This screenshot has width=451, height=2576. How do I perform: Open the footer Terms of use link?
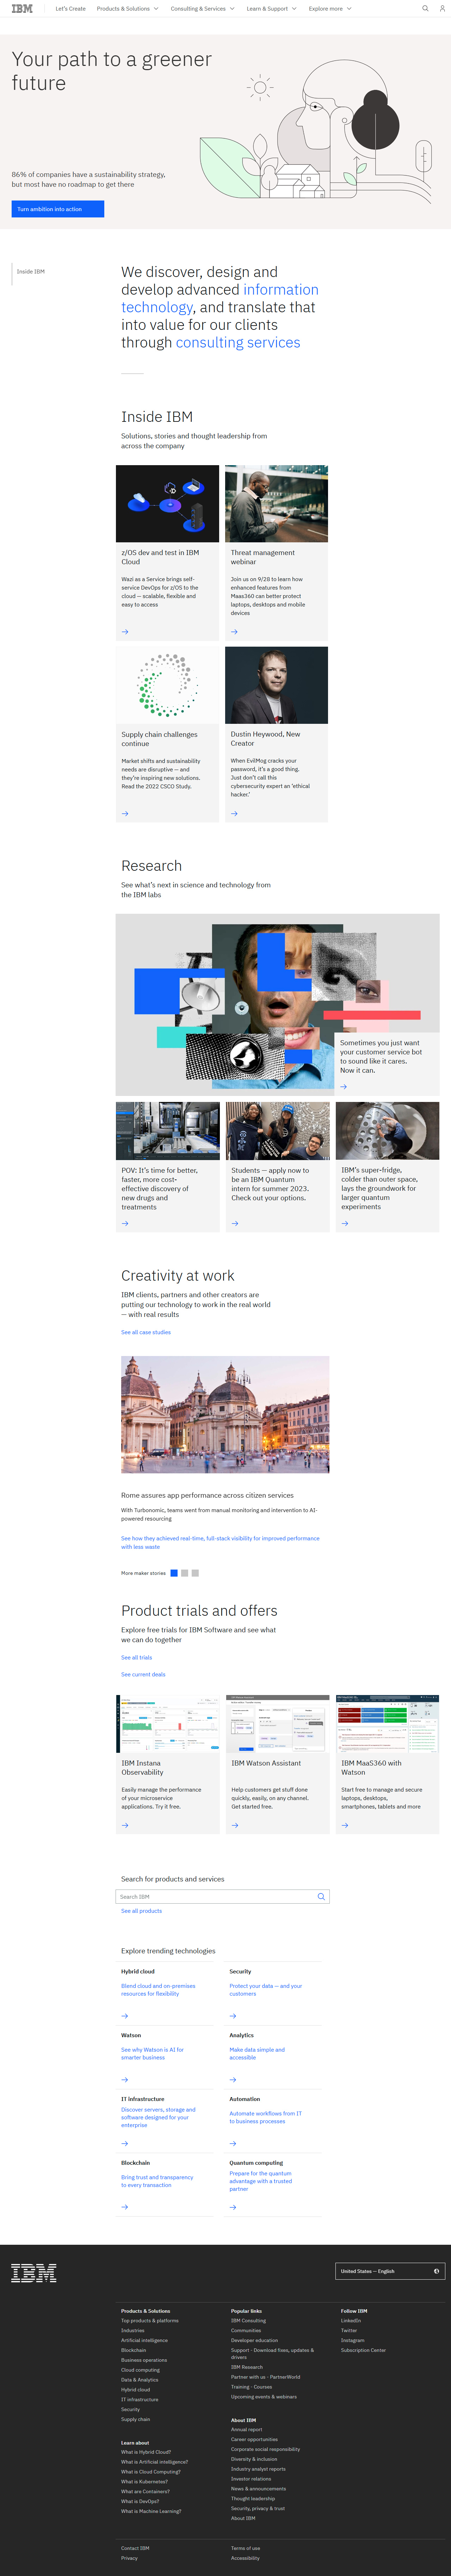(245, 2548)
